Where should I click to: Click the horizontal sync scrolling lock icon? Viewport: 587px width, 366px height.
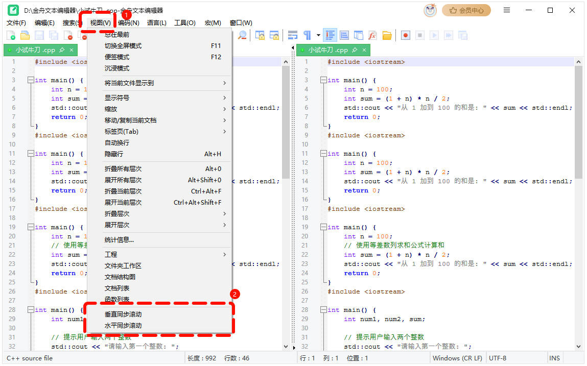[274, 36]
